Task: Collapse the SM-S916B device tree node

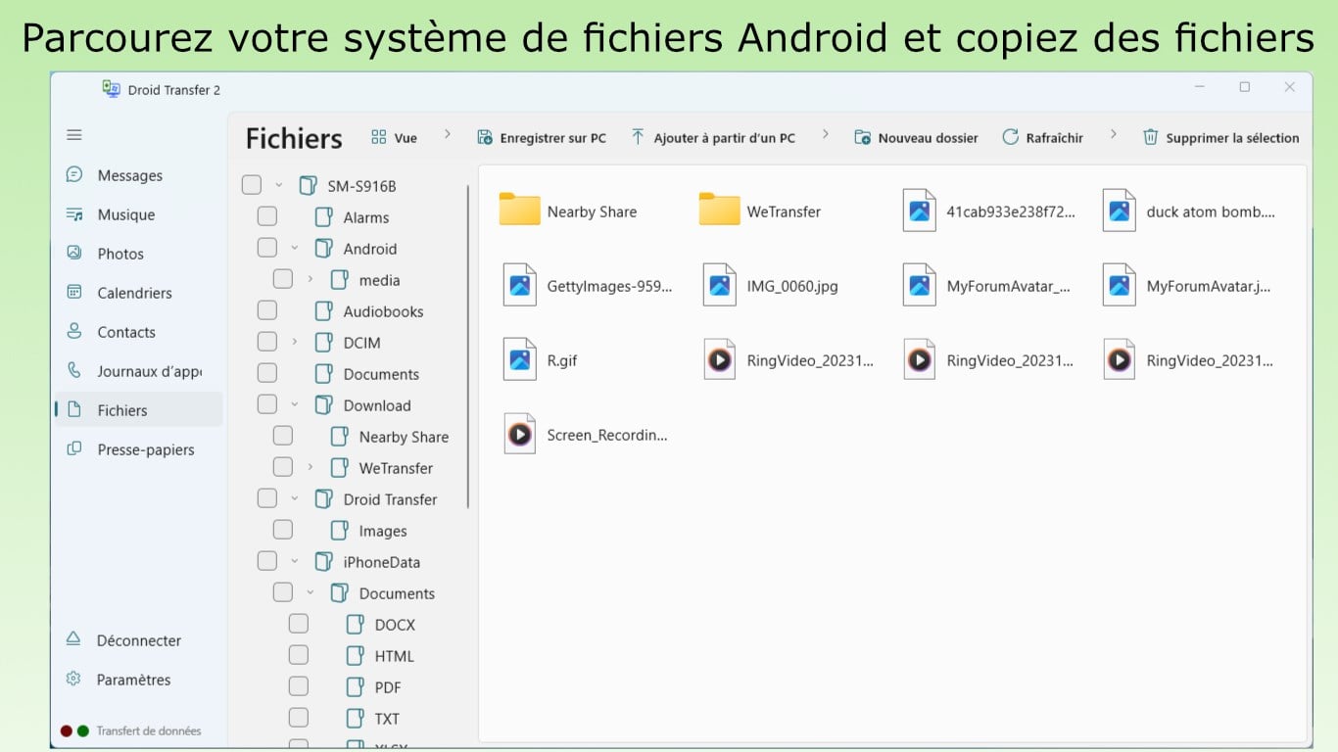Action: point(279,185)
